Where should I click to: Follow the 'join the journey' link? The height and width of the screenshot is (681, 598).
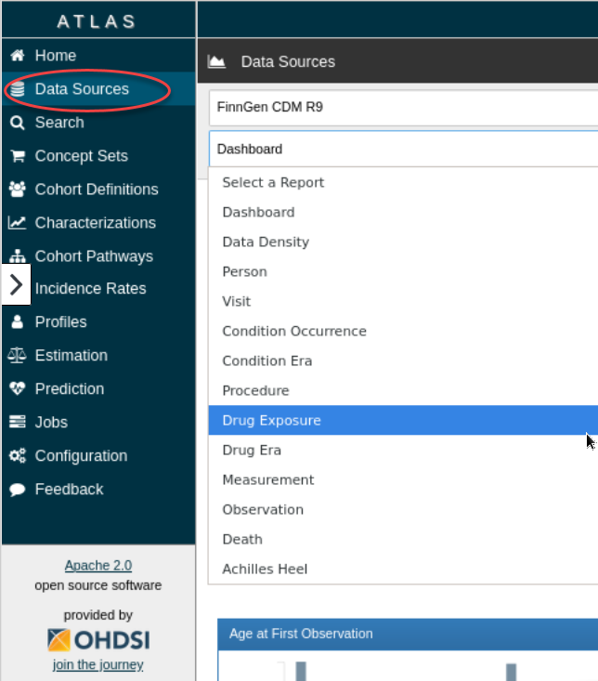(x=98, y=665)
